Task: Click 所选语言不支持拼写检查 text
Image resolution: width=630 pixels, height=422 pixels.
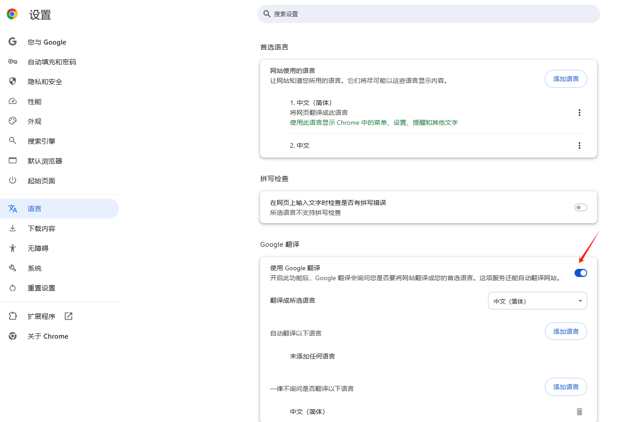Action: 306,213
